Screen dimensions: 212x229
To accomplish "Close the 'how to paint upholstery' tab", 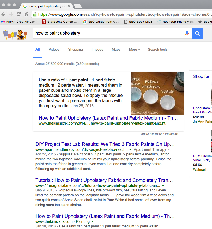I will [69, 6].
